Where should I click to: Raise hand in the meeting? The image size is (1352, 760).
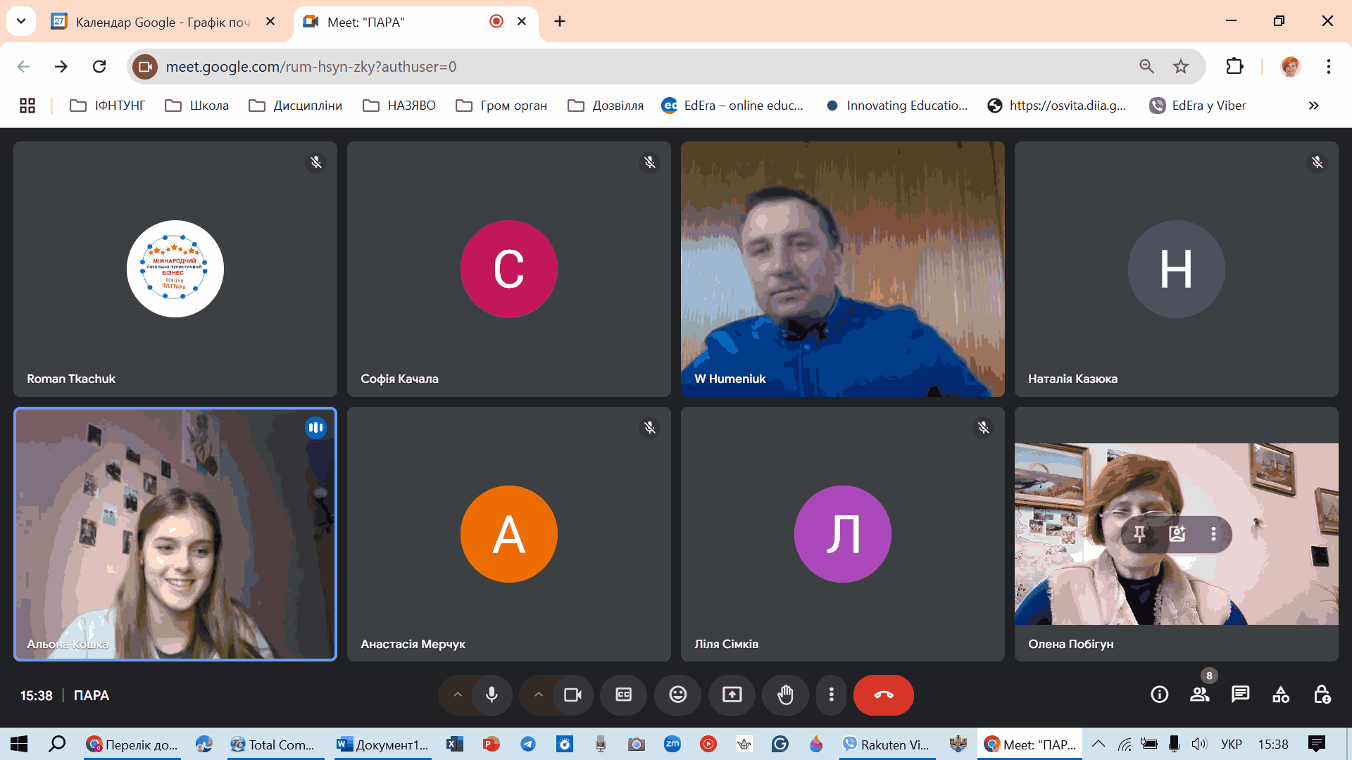785,695
